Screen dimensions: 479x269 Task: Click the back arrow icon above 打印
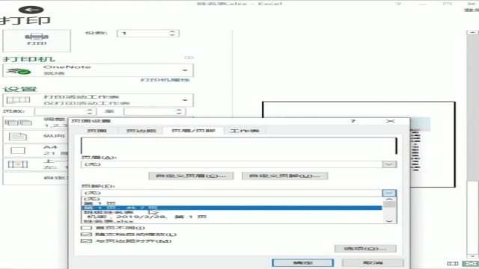click(x=31, y=10)
